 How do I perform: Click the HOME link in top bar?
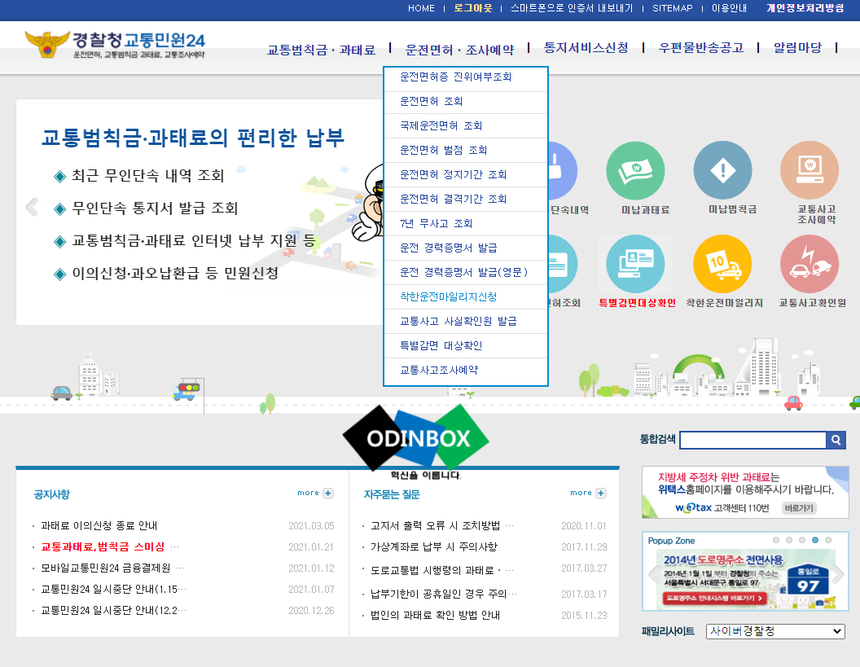[421, 8]
